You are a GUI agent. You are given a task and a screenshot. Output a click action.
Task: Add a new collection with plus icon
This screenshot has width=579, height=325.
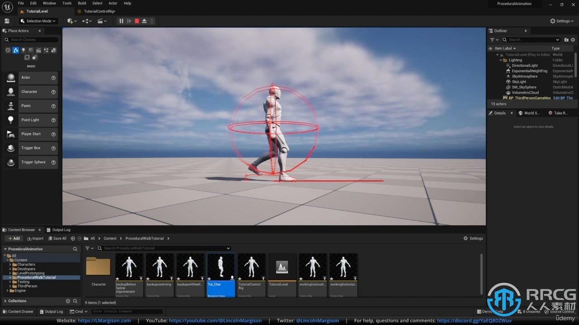point(68,301)
